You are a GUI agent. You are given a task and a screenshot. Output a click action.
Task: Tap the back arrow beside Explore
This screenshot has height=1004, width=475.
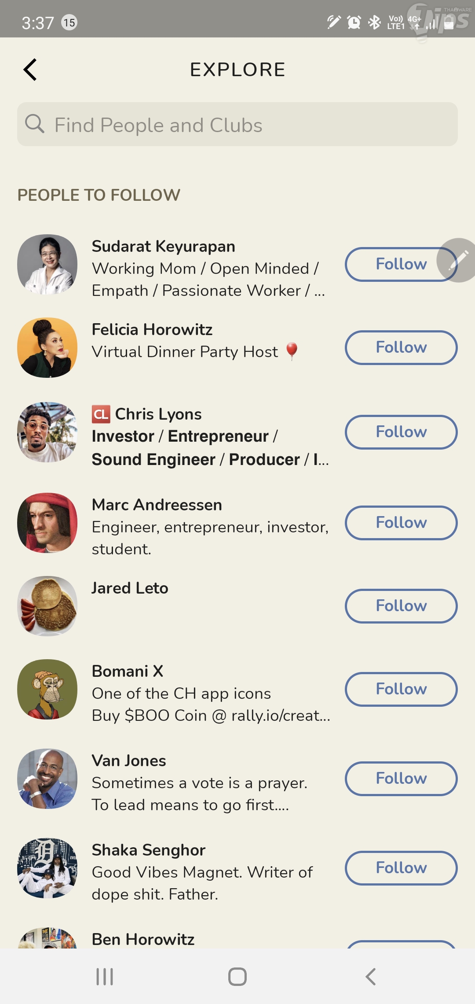pyautogui.click(x=30, y=70)
